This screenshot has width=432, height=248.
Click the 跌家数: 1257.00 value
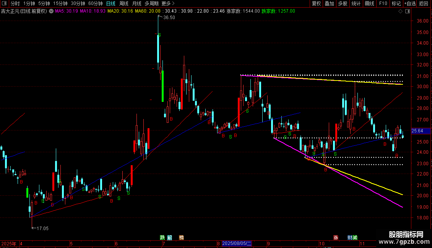coord(278,11)
